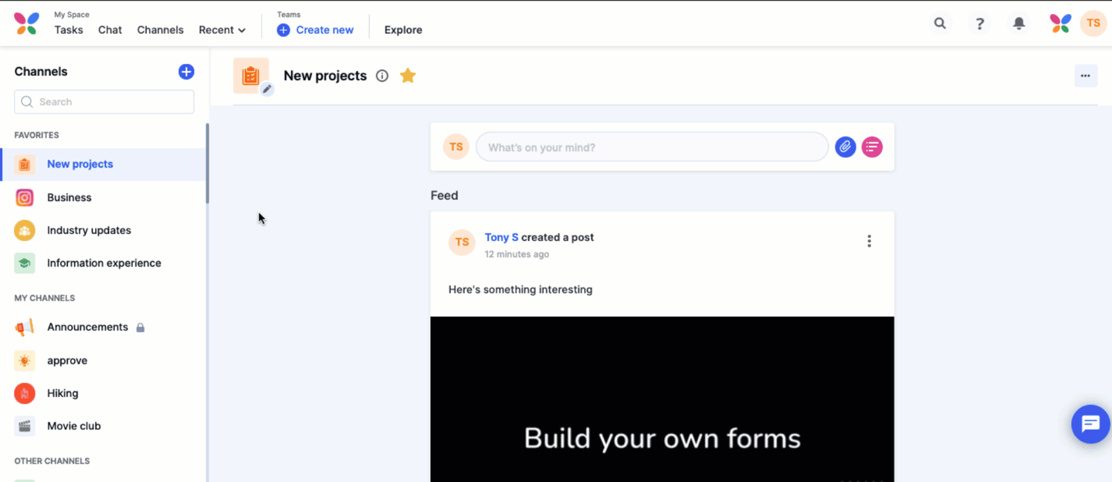Open the channel three-dot options menu
1112x482 pixels.
[x=1086, y=76]
